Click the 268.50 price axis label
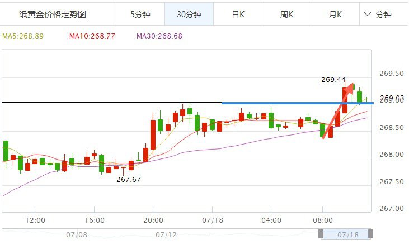Viewport: 409px width, 245px height. 392,127
